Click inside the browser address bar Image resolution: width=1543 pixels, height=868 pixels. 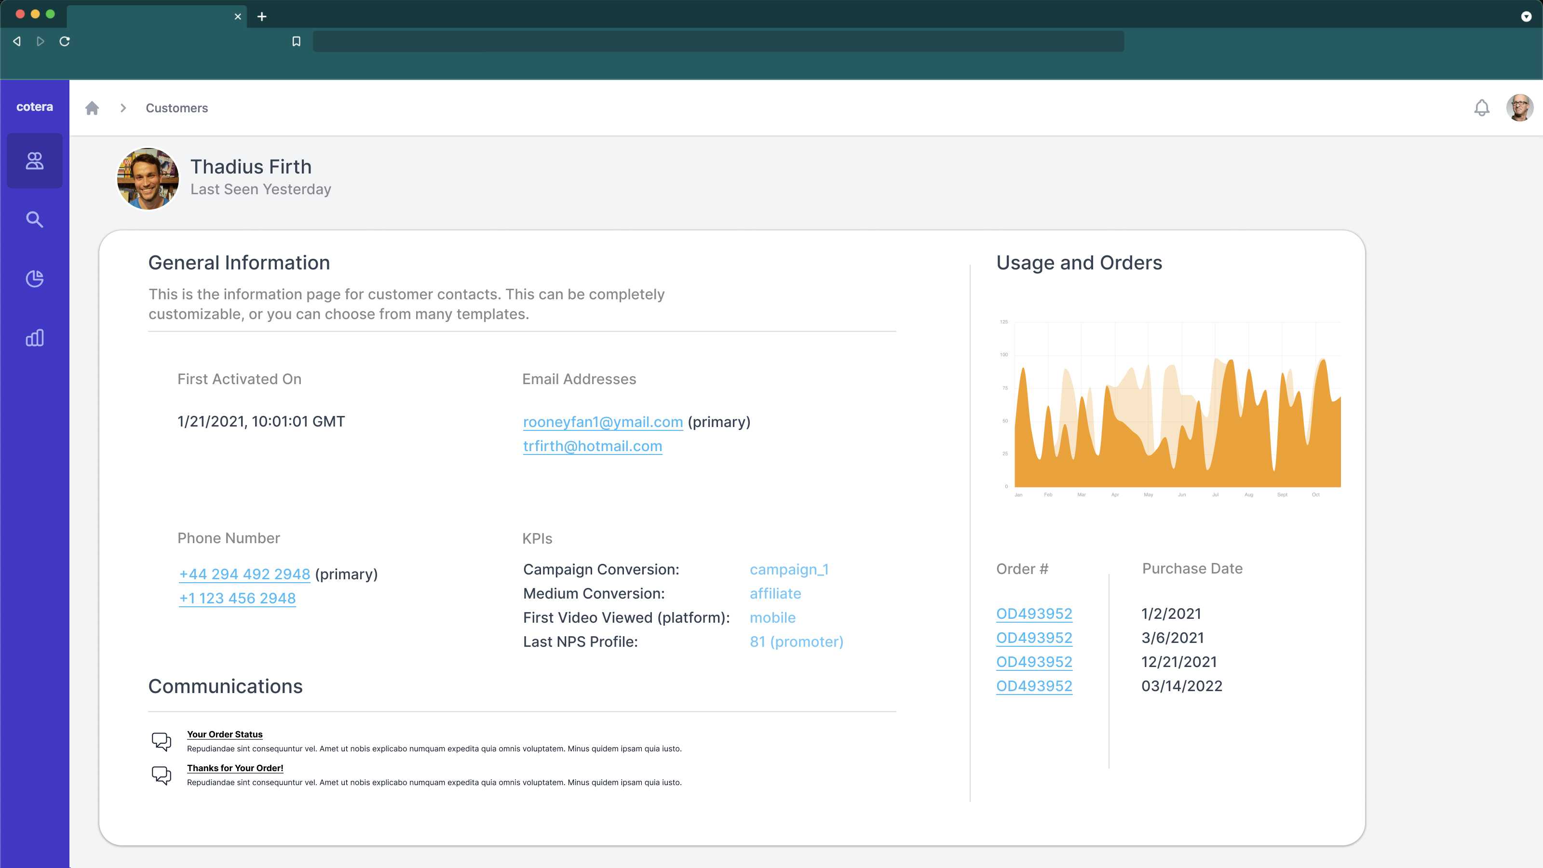click(x=719, y=41)
